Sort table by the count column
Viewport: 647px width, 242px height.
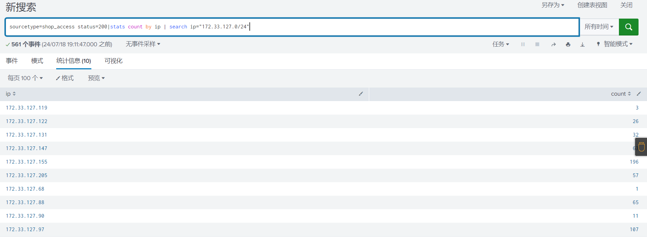(621, 94)
